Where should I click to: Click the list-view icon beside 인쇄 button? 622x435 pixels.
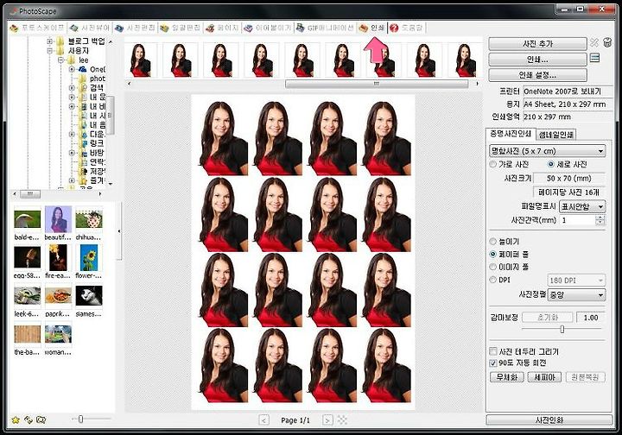click(x=594, y=58)
